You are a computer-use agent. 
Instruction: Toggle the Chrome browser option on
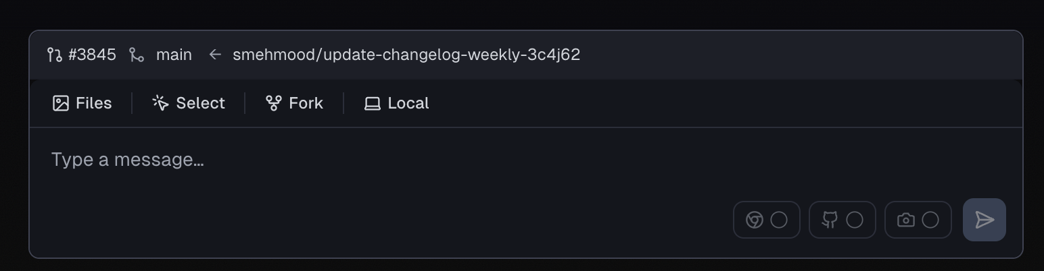tap(779, 220)
